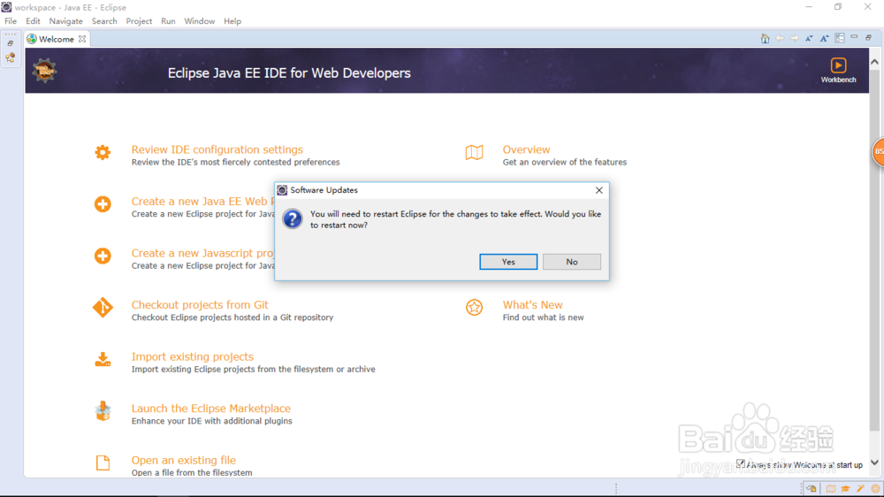The image size is (884, 497).
Task: Close the Software Updates dialog
Action: [x=598, y=190]
